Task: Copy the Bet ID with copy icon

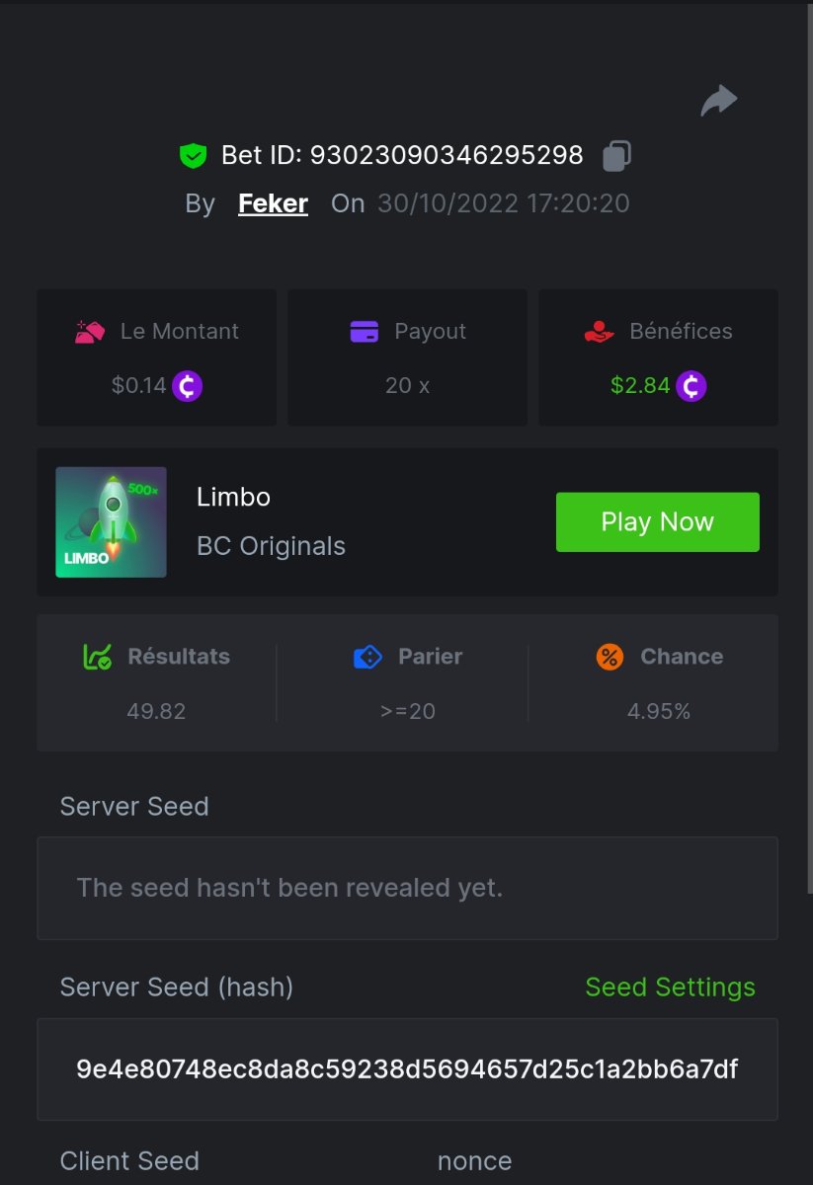Action: [x=616, y=156]
